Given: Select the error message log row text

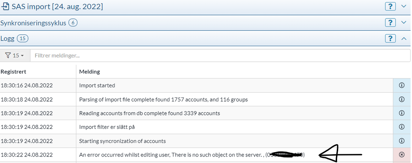Looking at the screenshot, I should [x=172, y=155].
